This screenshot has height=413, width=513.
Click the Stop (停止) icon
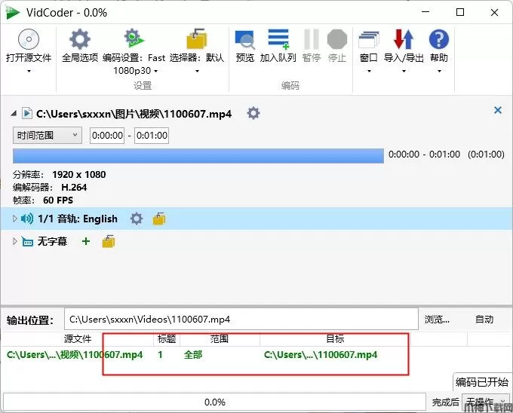(337, 39)
